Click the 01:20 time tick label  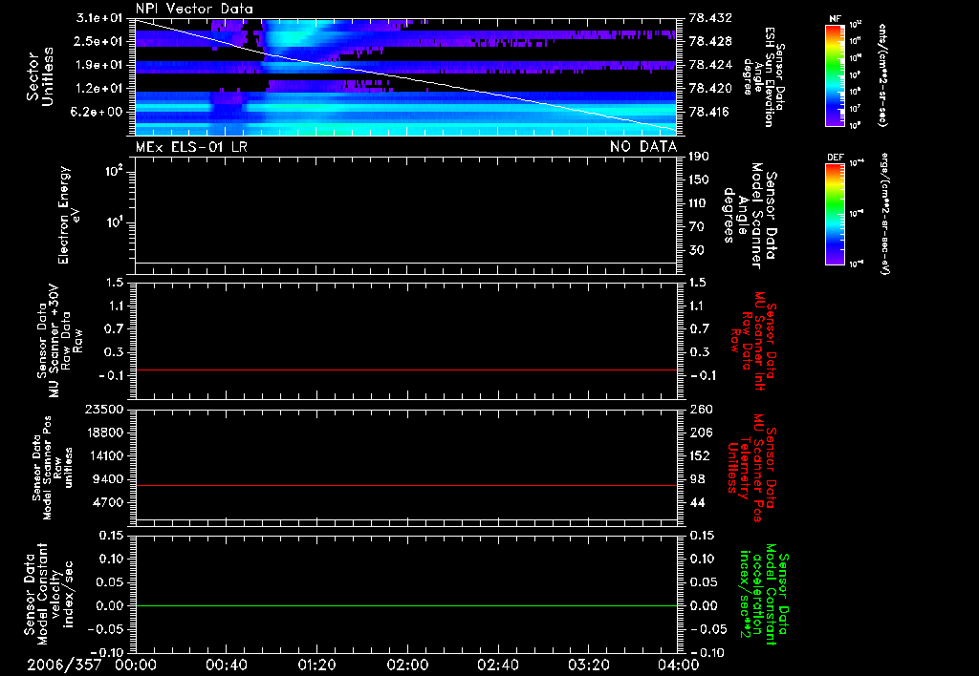pyautogui.click(x=316, y=665)
